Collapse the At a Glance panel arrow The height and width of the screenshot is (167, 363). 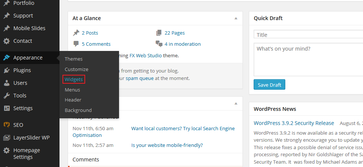(x=236, y=18)
